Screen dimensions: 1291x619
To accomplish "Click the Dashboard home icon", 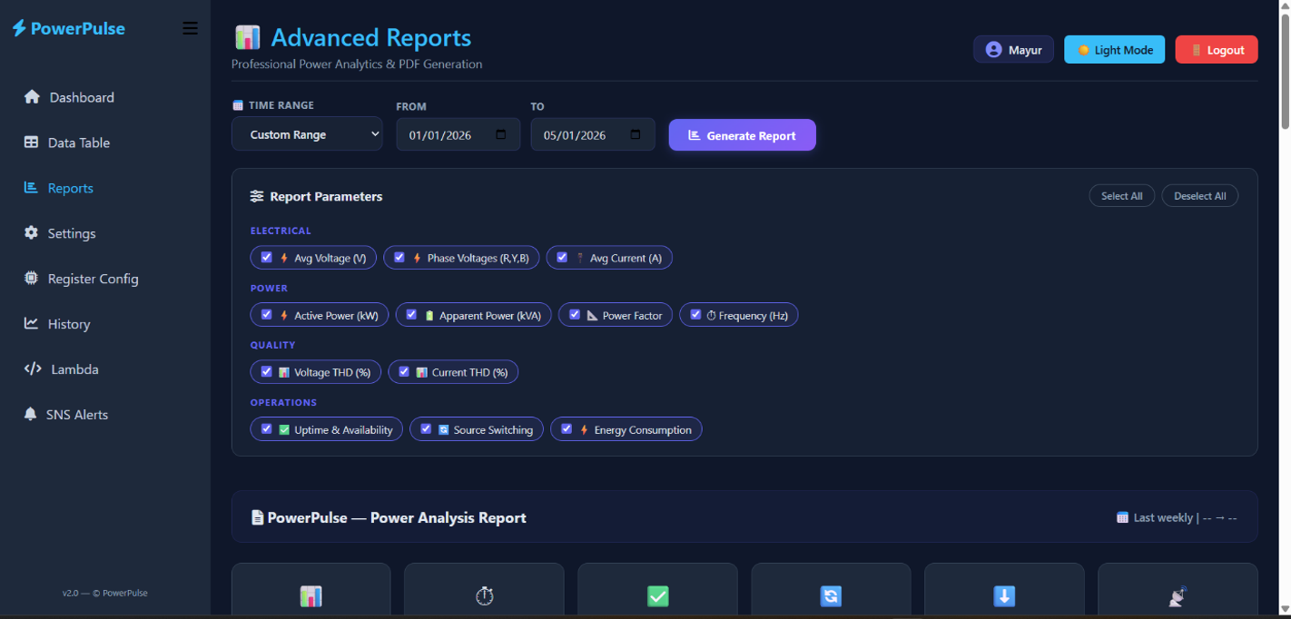I will (32, 97).
